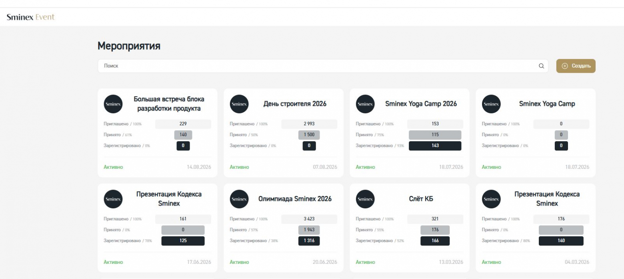
Task: Click the date 14.08.2026
Action: tap(199, 167)
